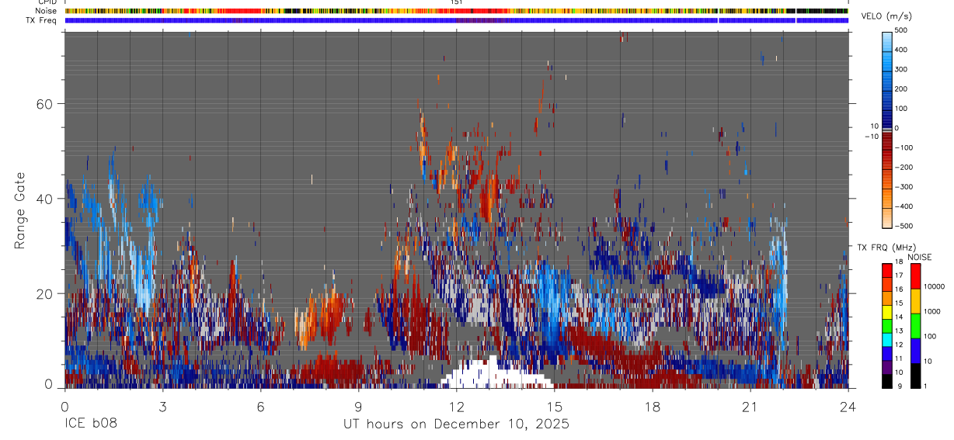This screenshot has width=954, height=440.
Task: Click the purple 10–11 MHz TX FRQ swatch
Action: [887, 367]
